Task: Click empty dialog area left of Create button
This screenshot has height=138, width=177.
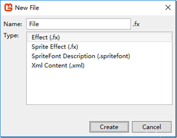Action: coord(47,127)
